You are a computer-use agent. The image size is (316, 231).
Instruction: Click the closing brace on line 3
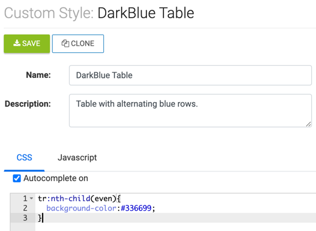pos(39,218)
